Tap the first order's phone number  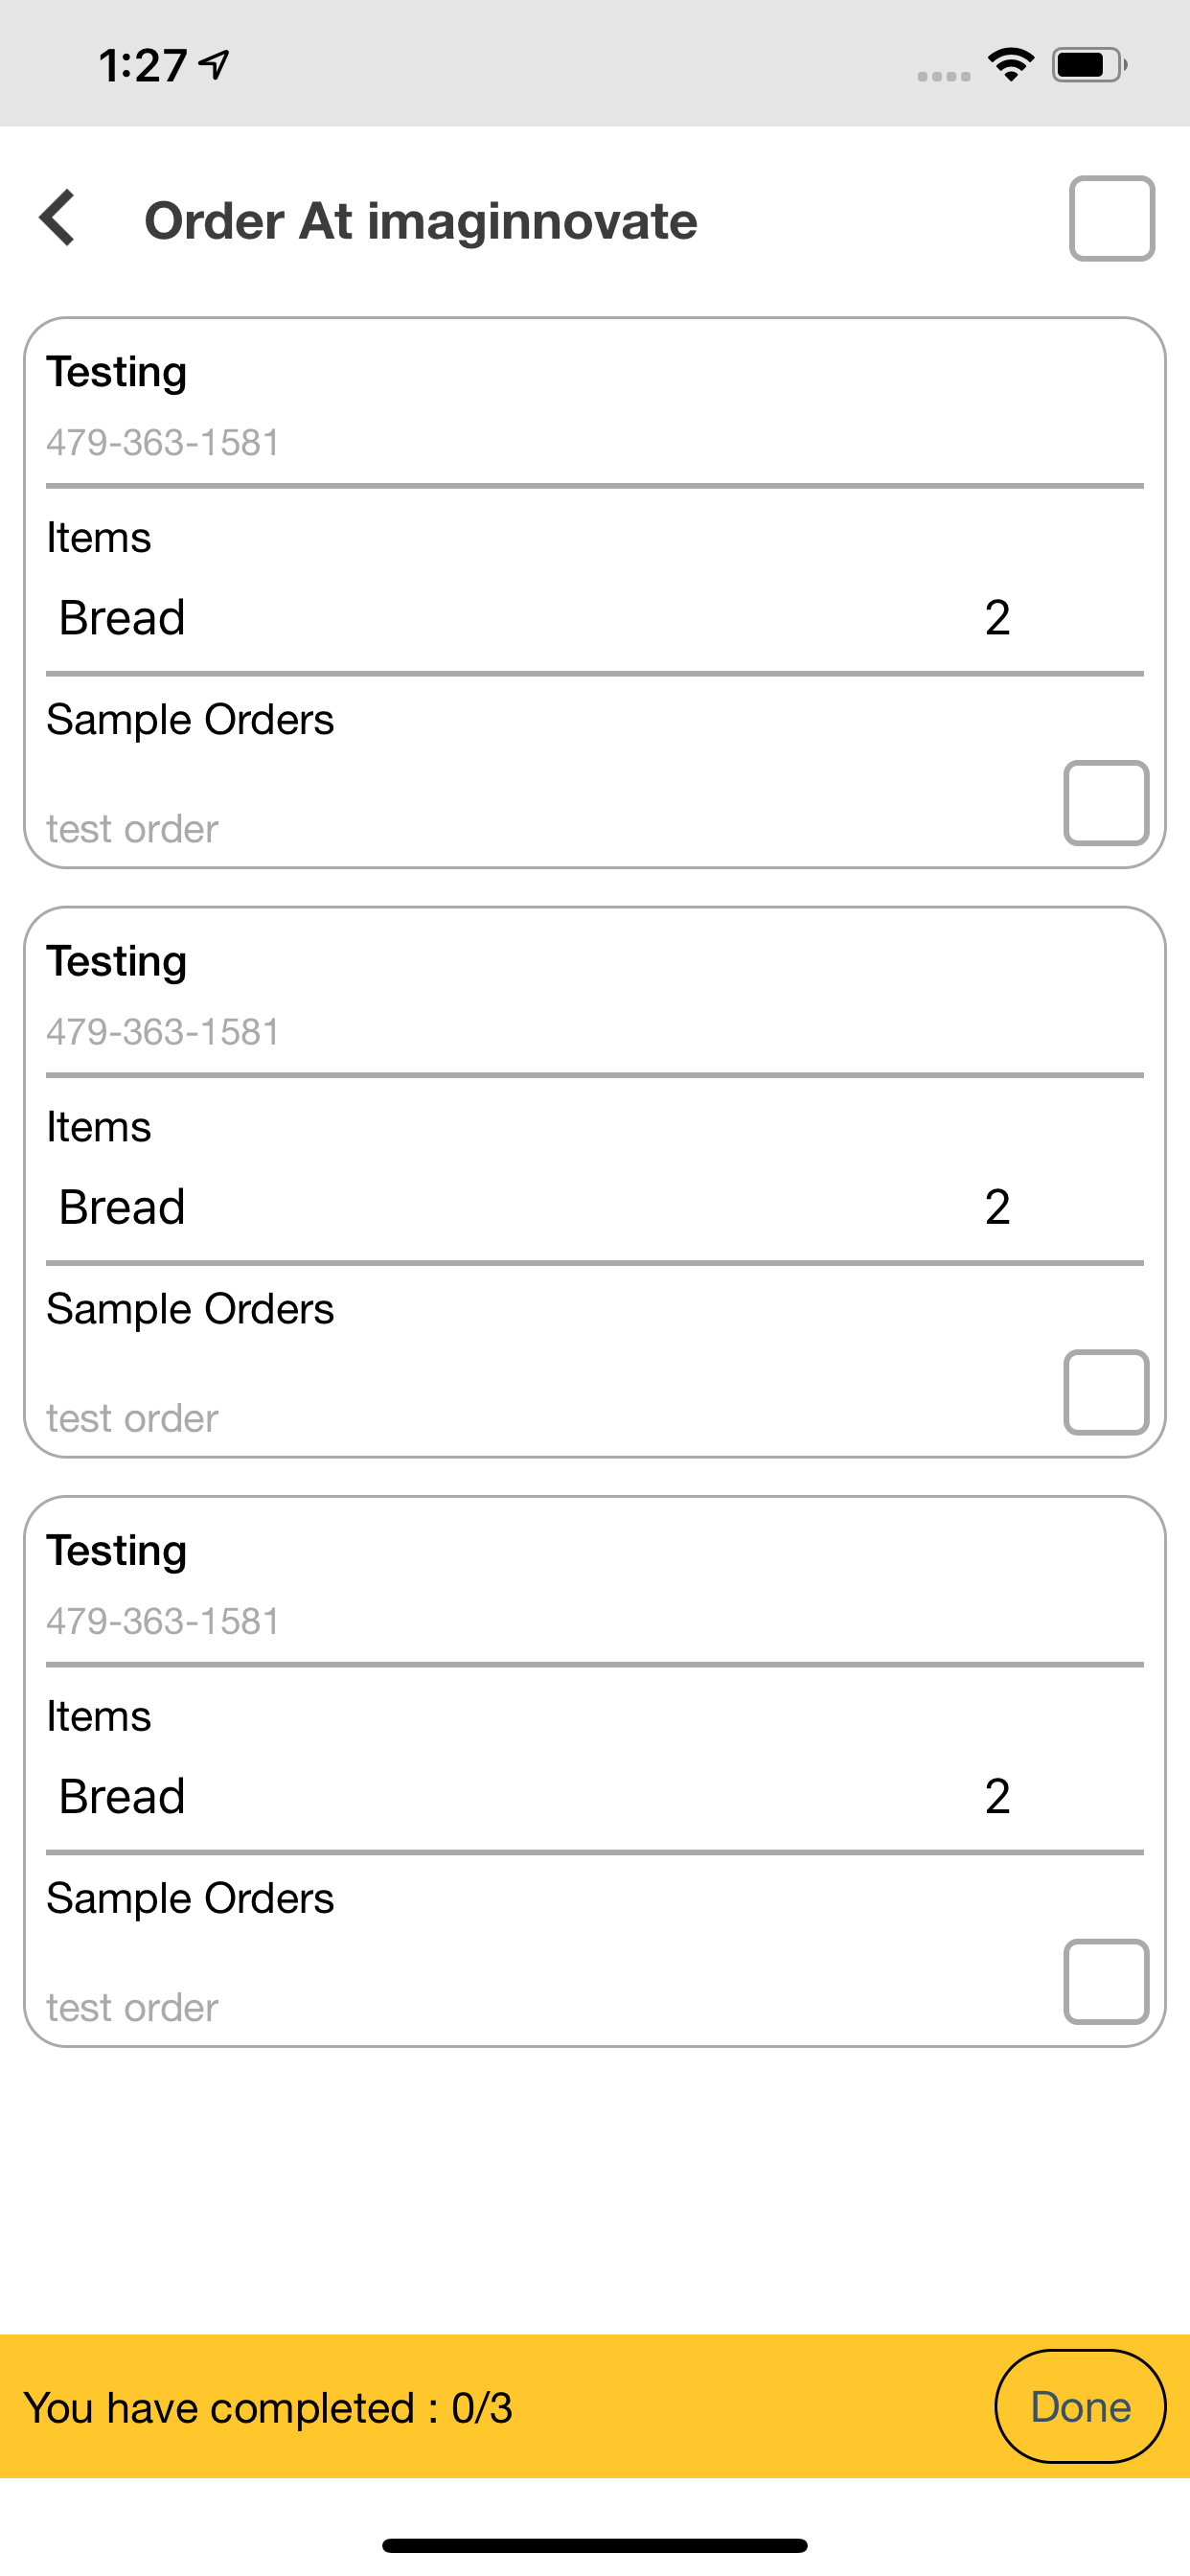click(163, 442)
